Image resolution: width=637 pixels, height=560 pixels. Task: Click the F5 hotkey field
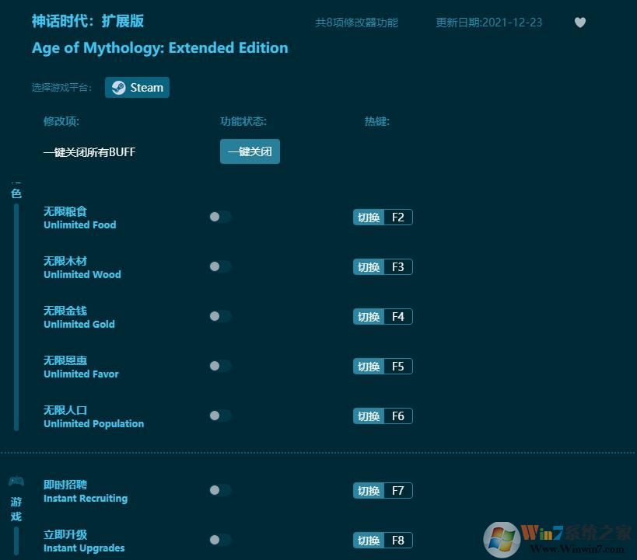pos(398,367)
